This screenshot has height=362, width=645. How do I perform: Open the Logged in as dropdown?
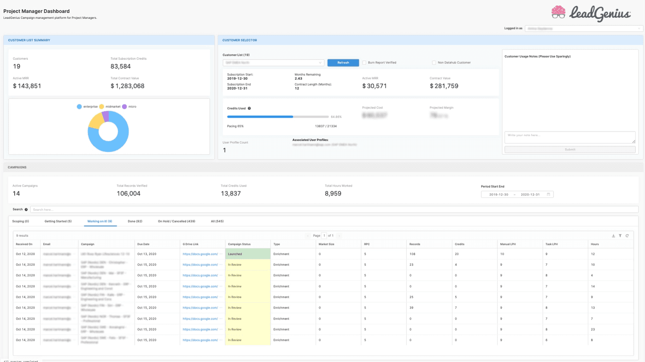click(x=584, y=29)
